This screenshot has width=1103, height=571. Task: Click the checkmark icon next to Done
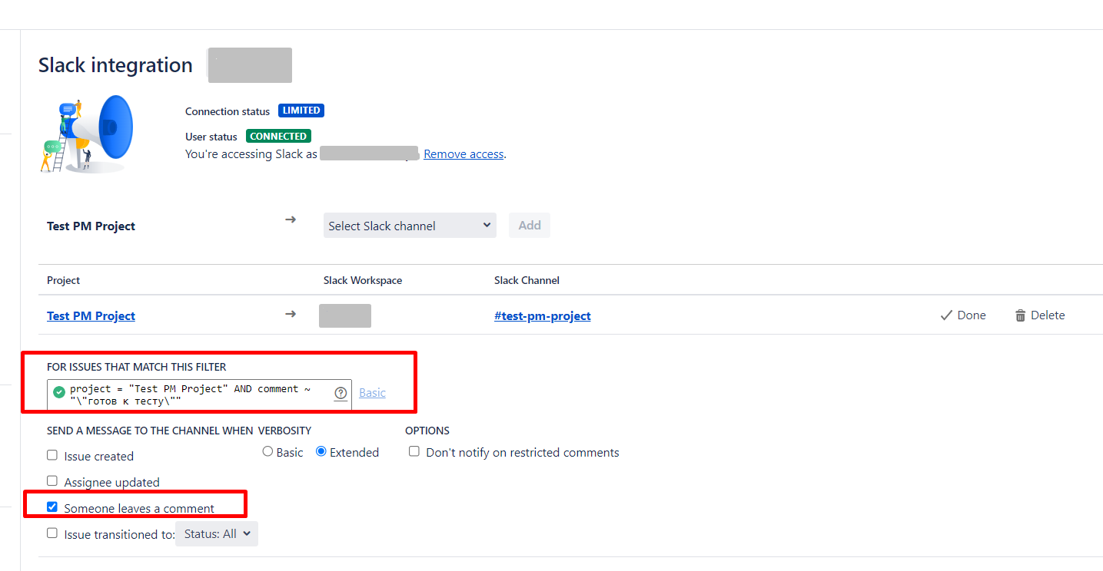[946, 315]
